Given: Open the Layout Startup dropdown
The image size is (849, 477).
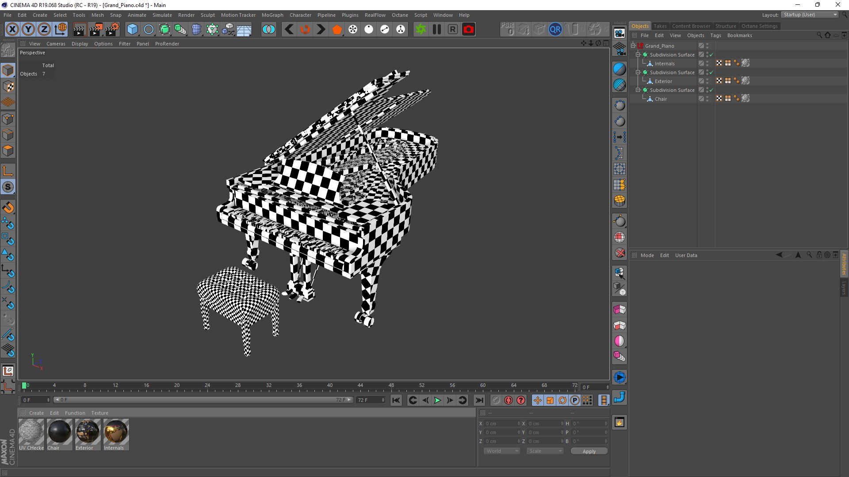Looking at the screenshot, I should coord(810,15).
